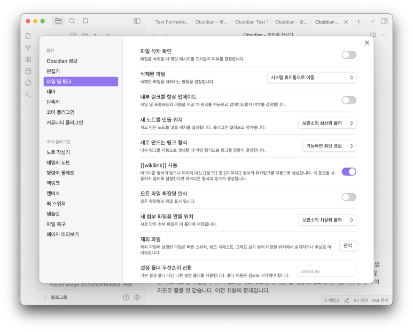Switch to the Obsidian - 링... tab
Screen dimensions: 413x332
coord(291,22)
